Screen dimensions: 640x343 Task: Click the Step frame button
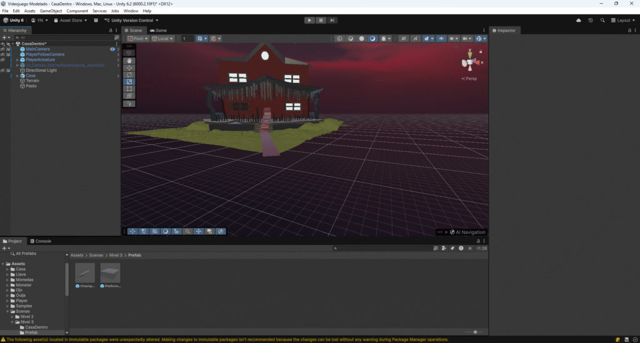pyautogui.click(x=333, y=20)
